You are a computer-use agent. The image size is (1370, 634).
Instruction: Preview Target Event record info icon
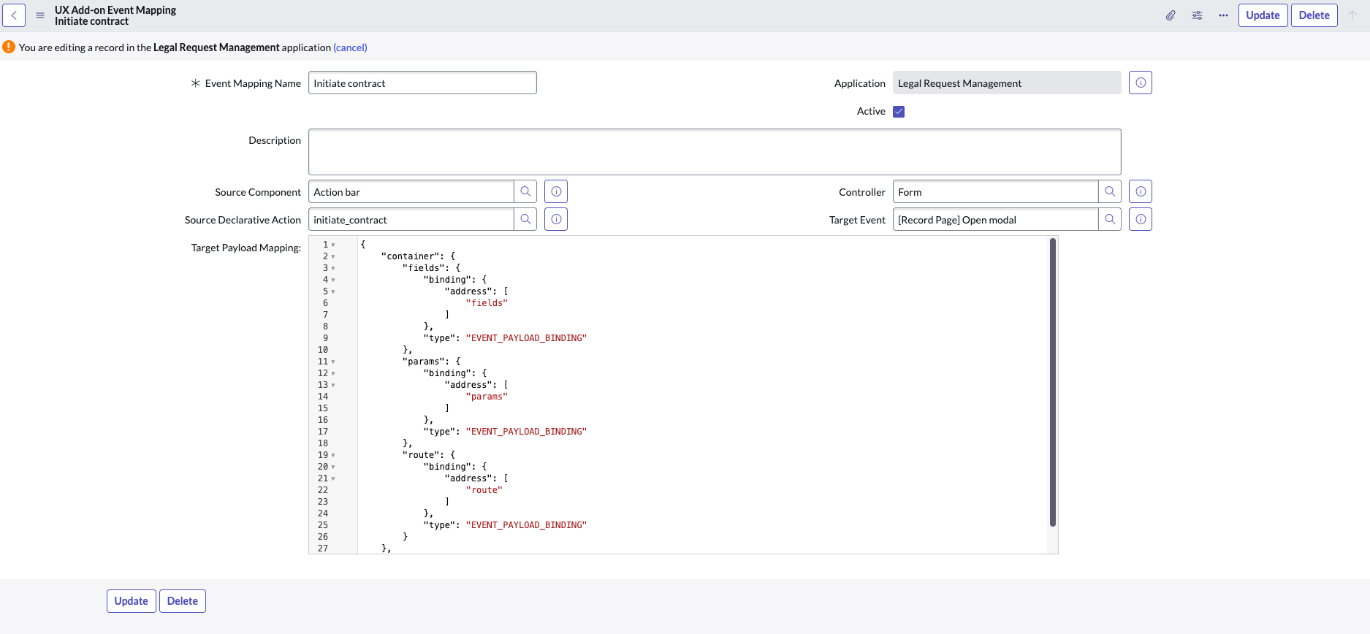1140,219
